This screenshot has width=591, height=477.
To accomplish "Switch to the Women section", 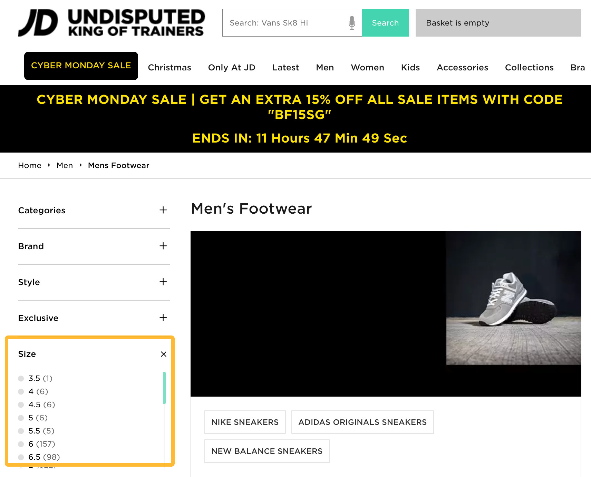I will [367, 67].
